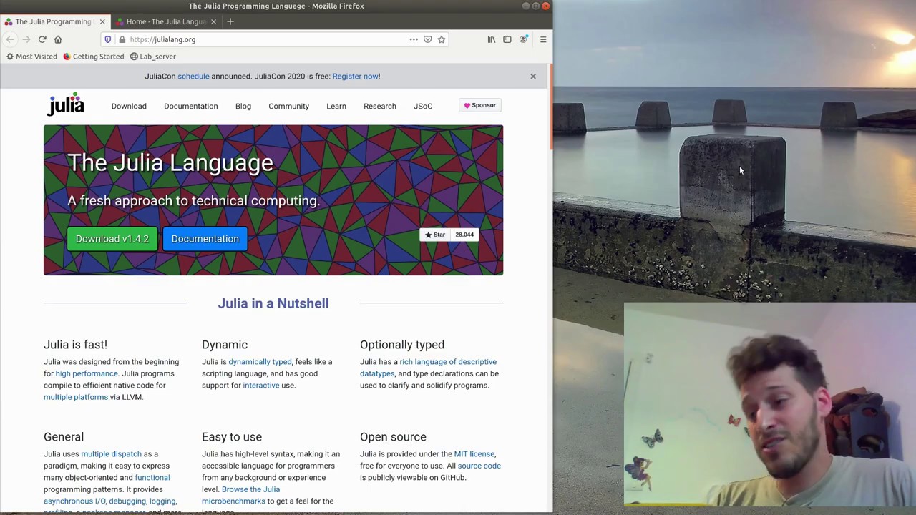916x515 pixels.
Task: Open the JuliaCon schedule link
Action: (193, 76)
